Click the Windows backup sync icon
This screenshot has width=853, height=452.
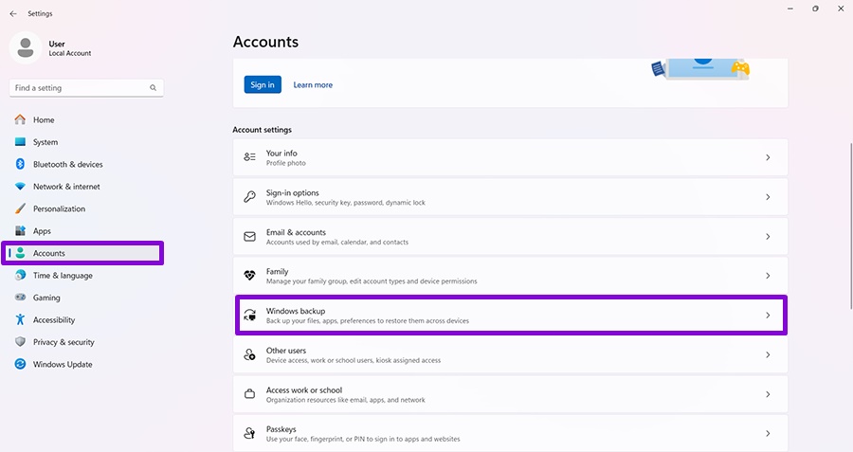click(x=249, y=316)
